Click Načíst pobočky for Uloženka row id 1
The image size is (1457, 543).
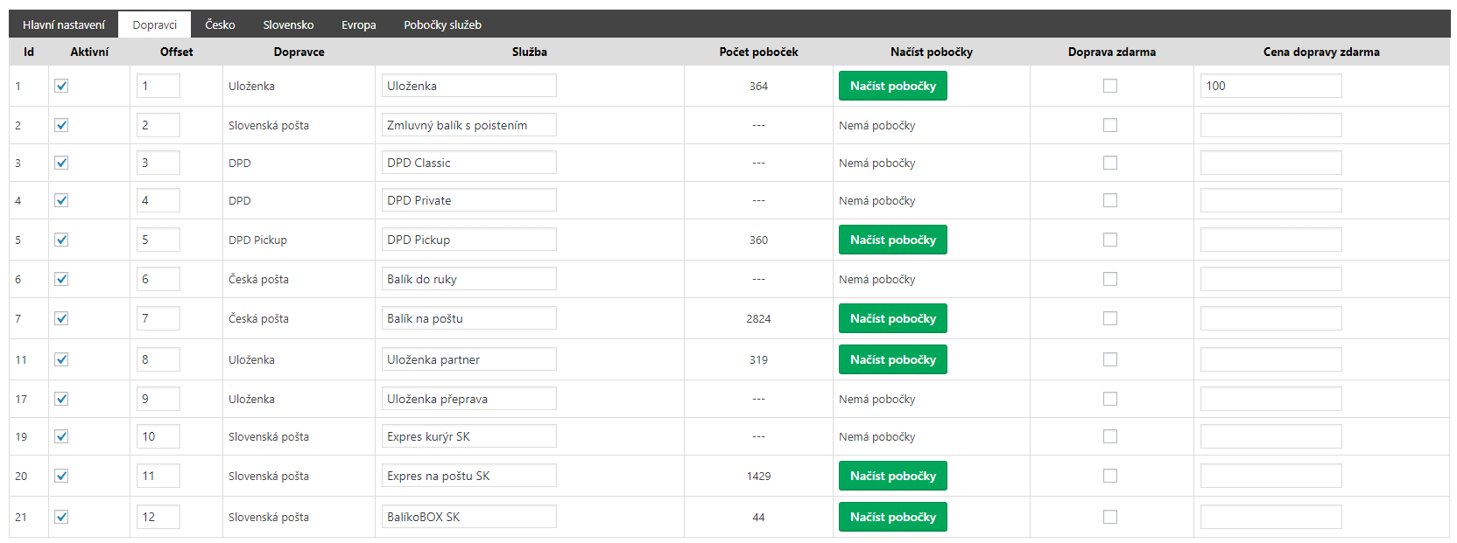point(893,86)
